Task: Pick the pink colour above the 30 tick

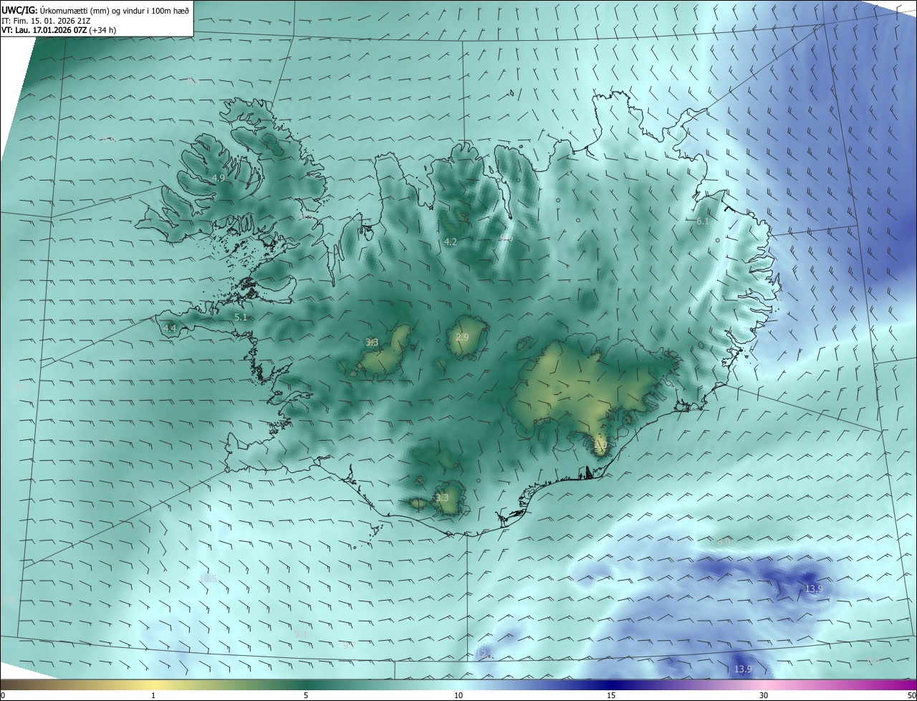Action: (764, 685)
